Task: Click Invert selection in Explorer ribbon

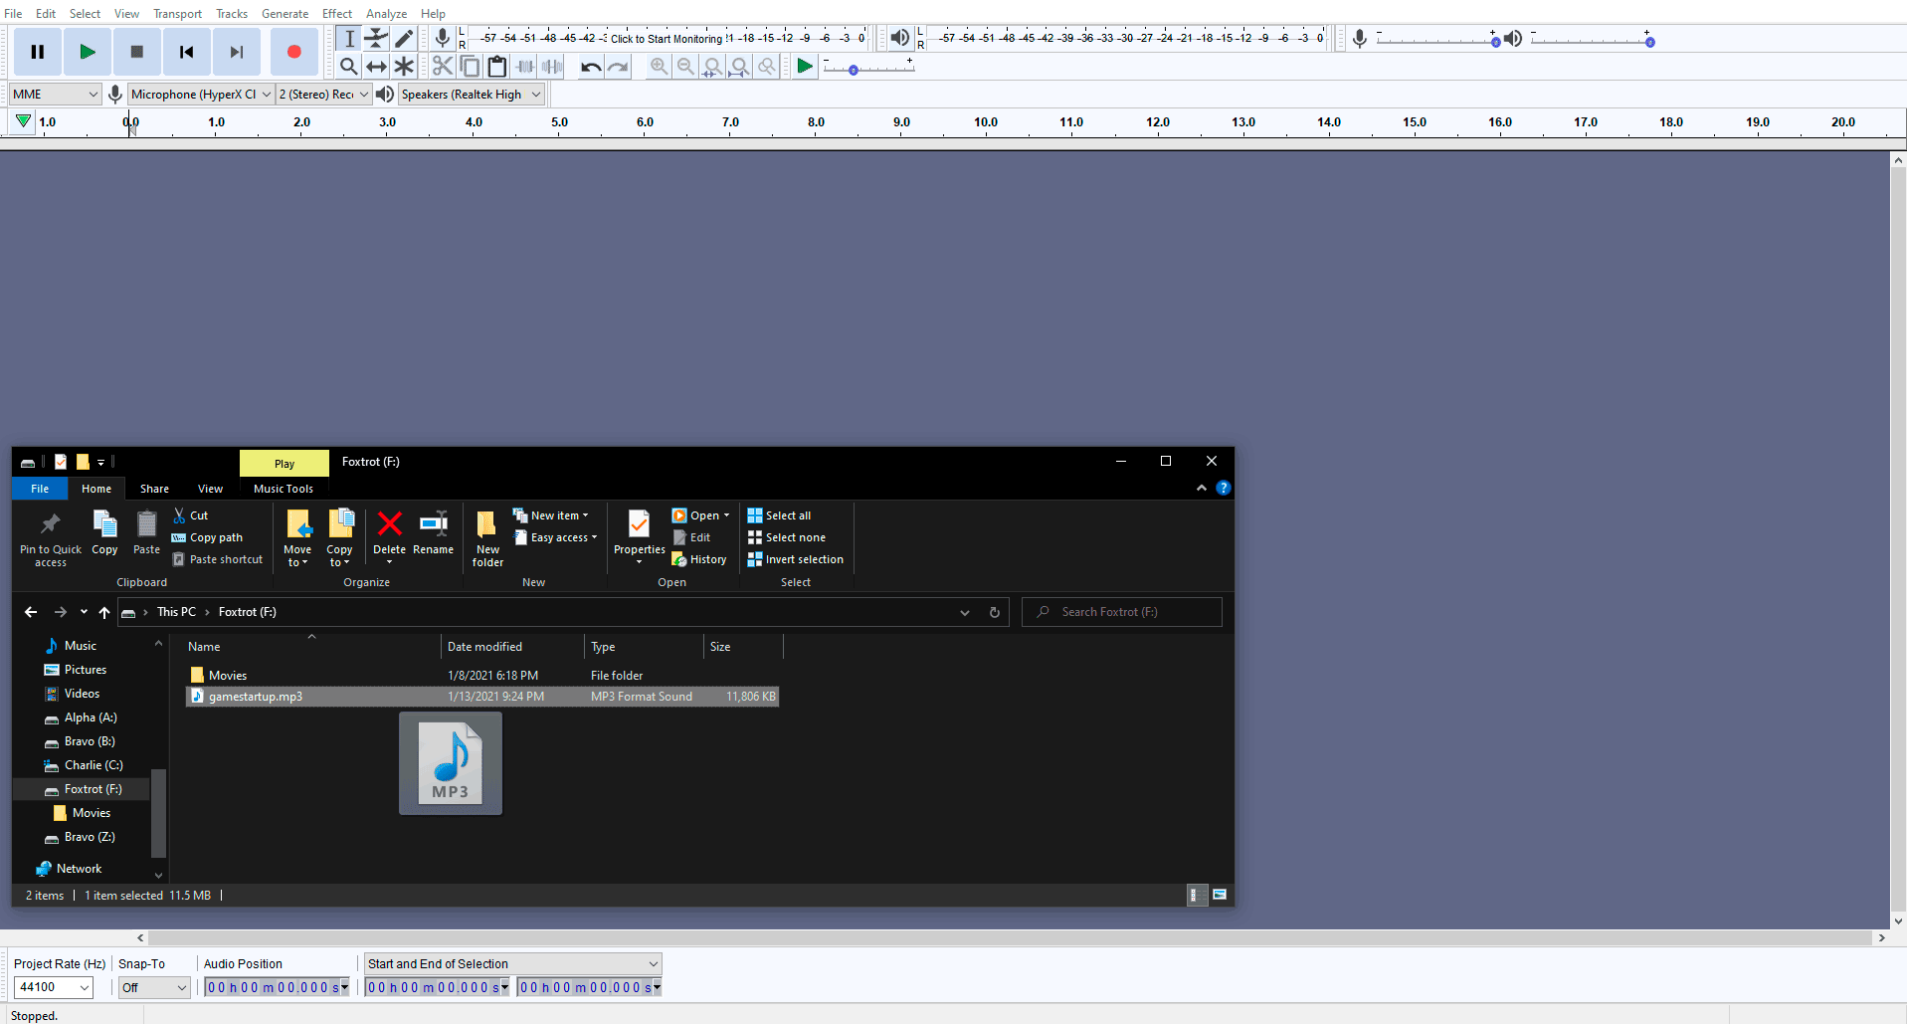Action: click(x=795, y=559)
